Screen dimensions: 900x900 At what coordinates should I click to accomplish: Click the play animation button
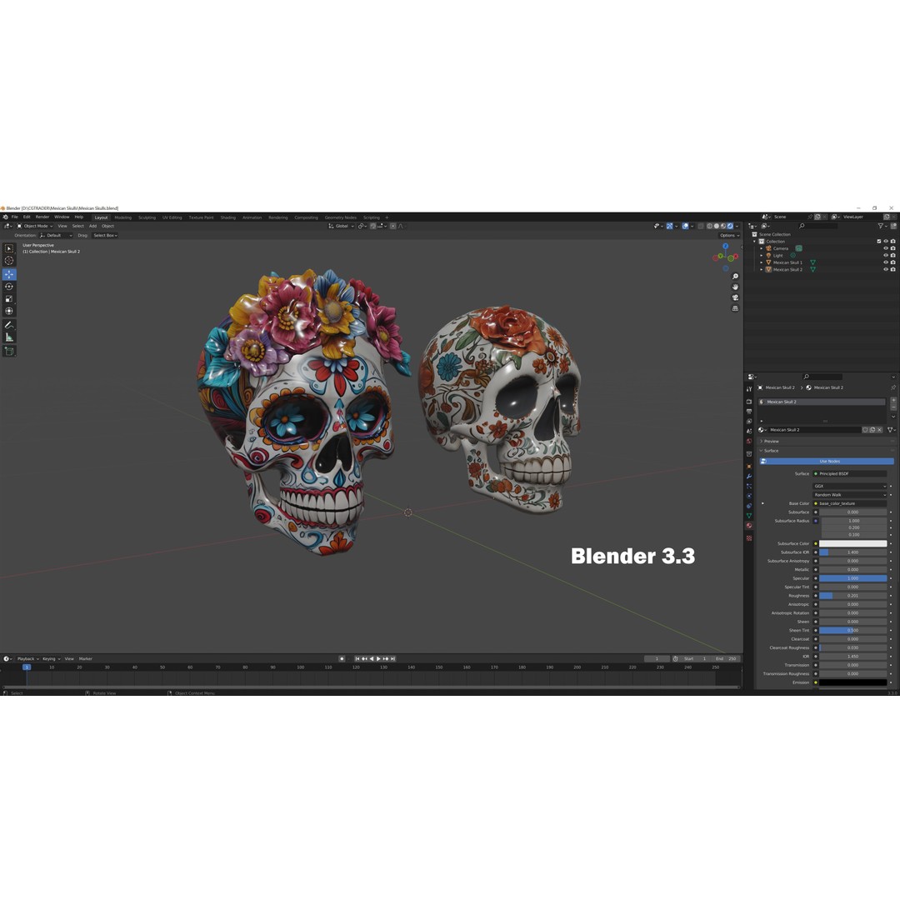(378, 659)
